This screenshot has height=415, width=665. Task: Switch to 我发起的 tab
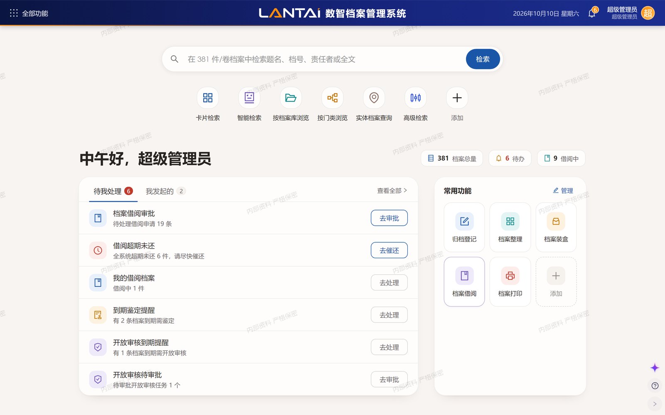click(165, 191)
